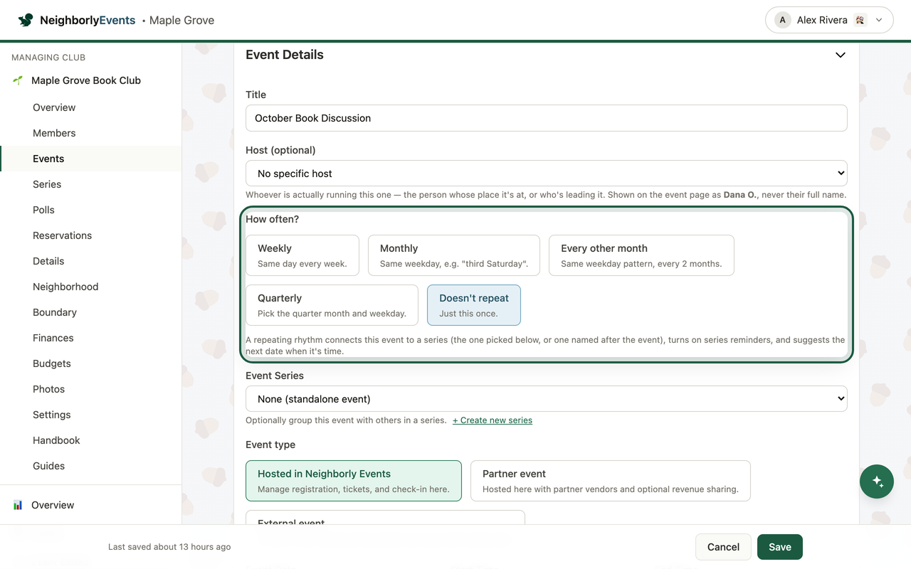
Task: Click the NeighborlyEvents brand name
Action: pos(88,20)
